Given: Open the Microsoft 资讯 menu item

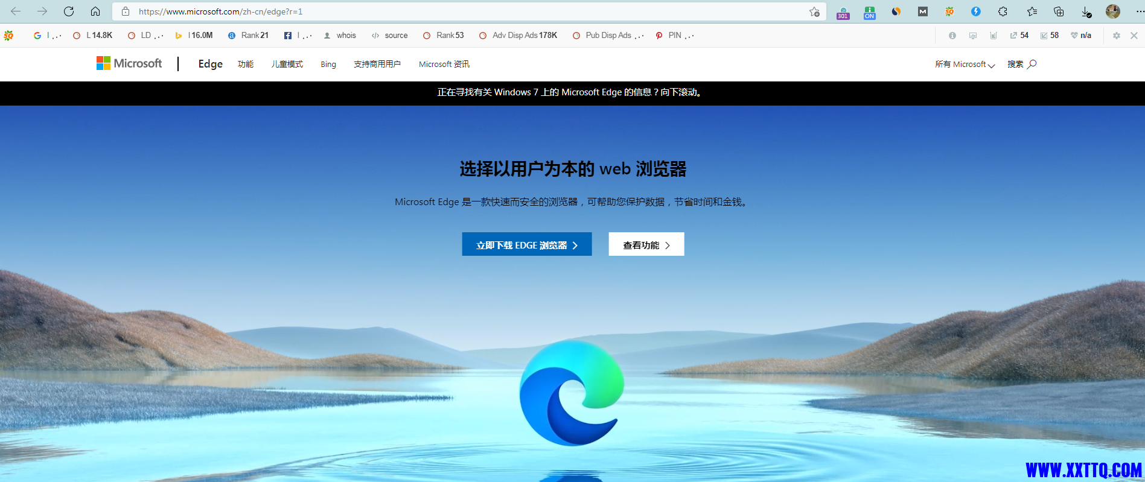Looking at the screenshot, I should pos(444,64).
